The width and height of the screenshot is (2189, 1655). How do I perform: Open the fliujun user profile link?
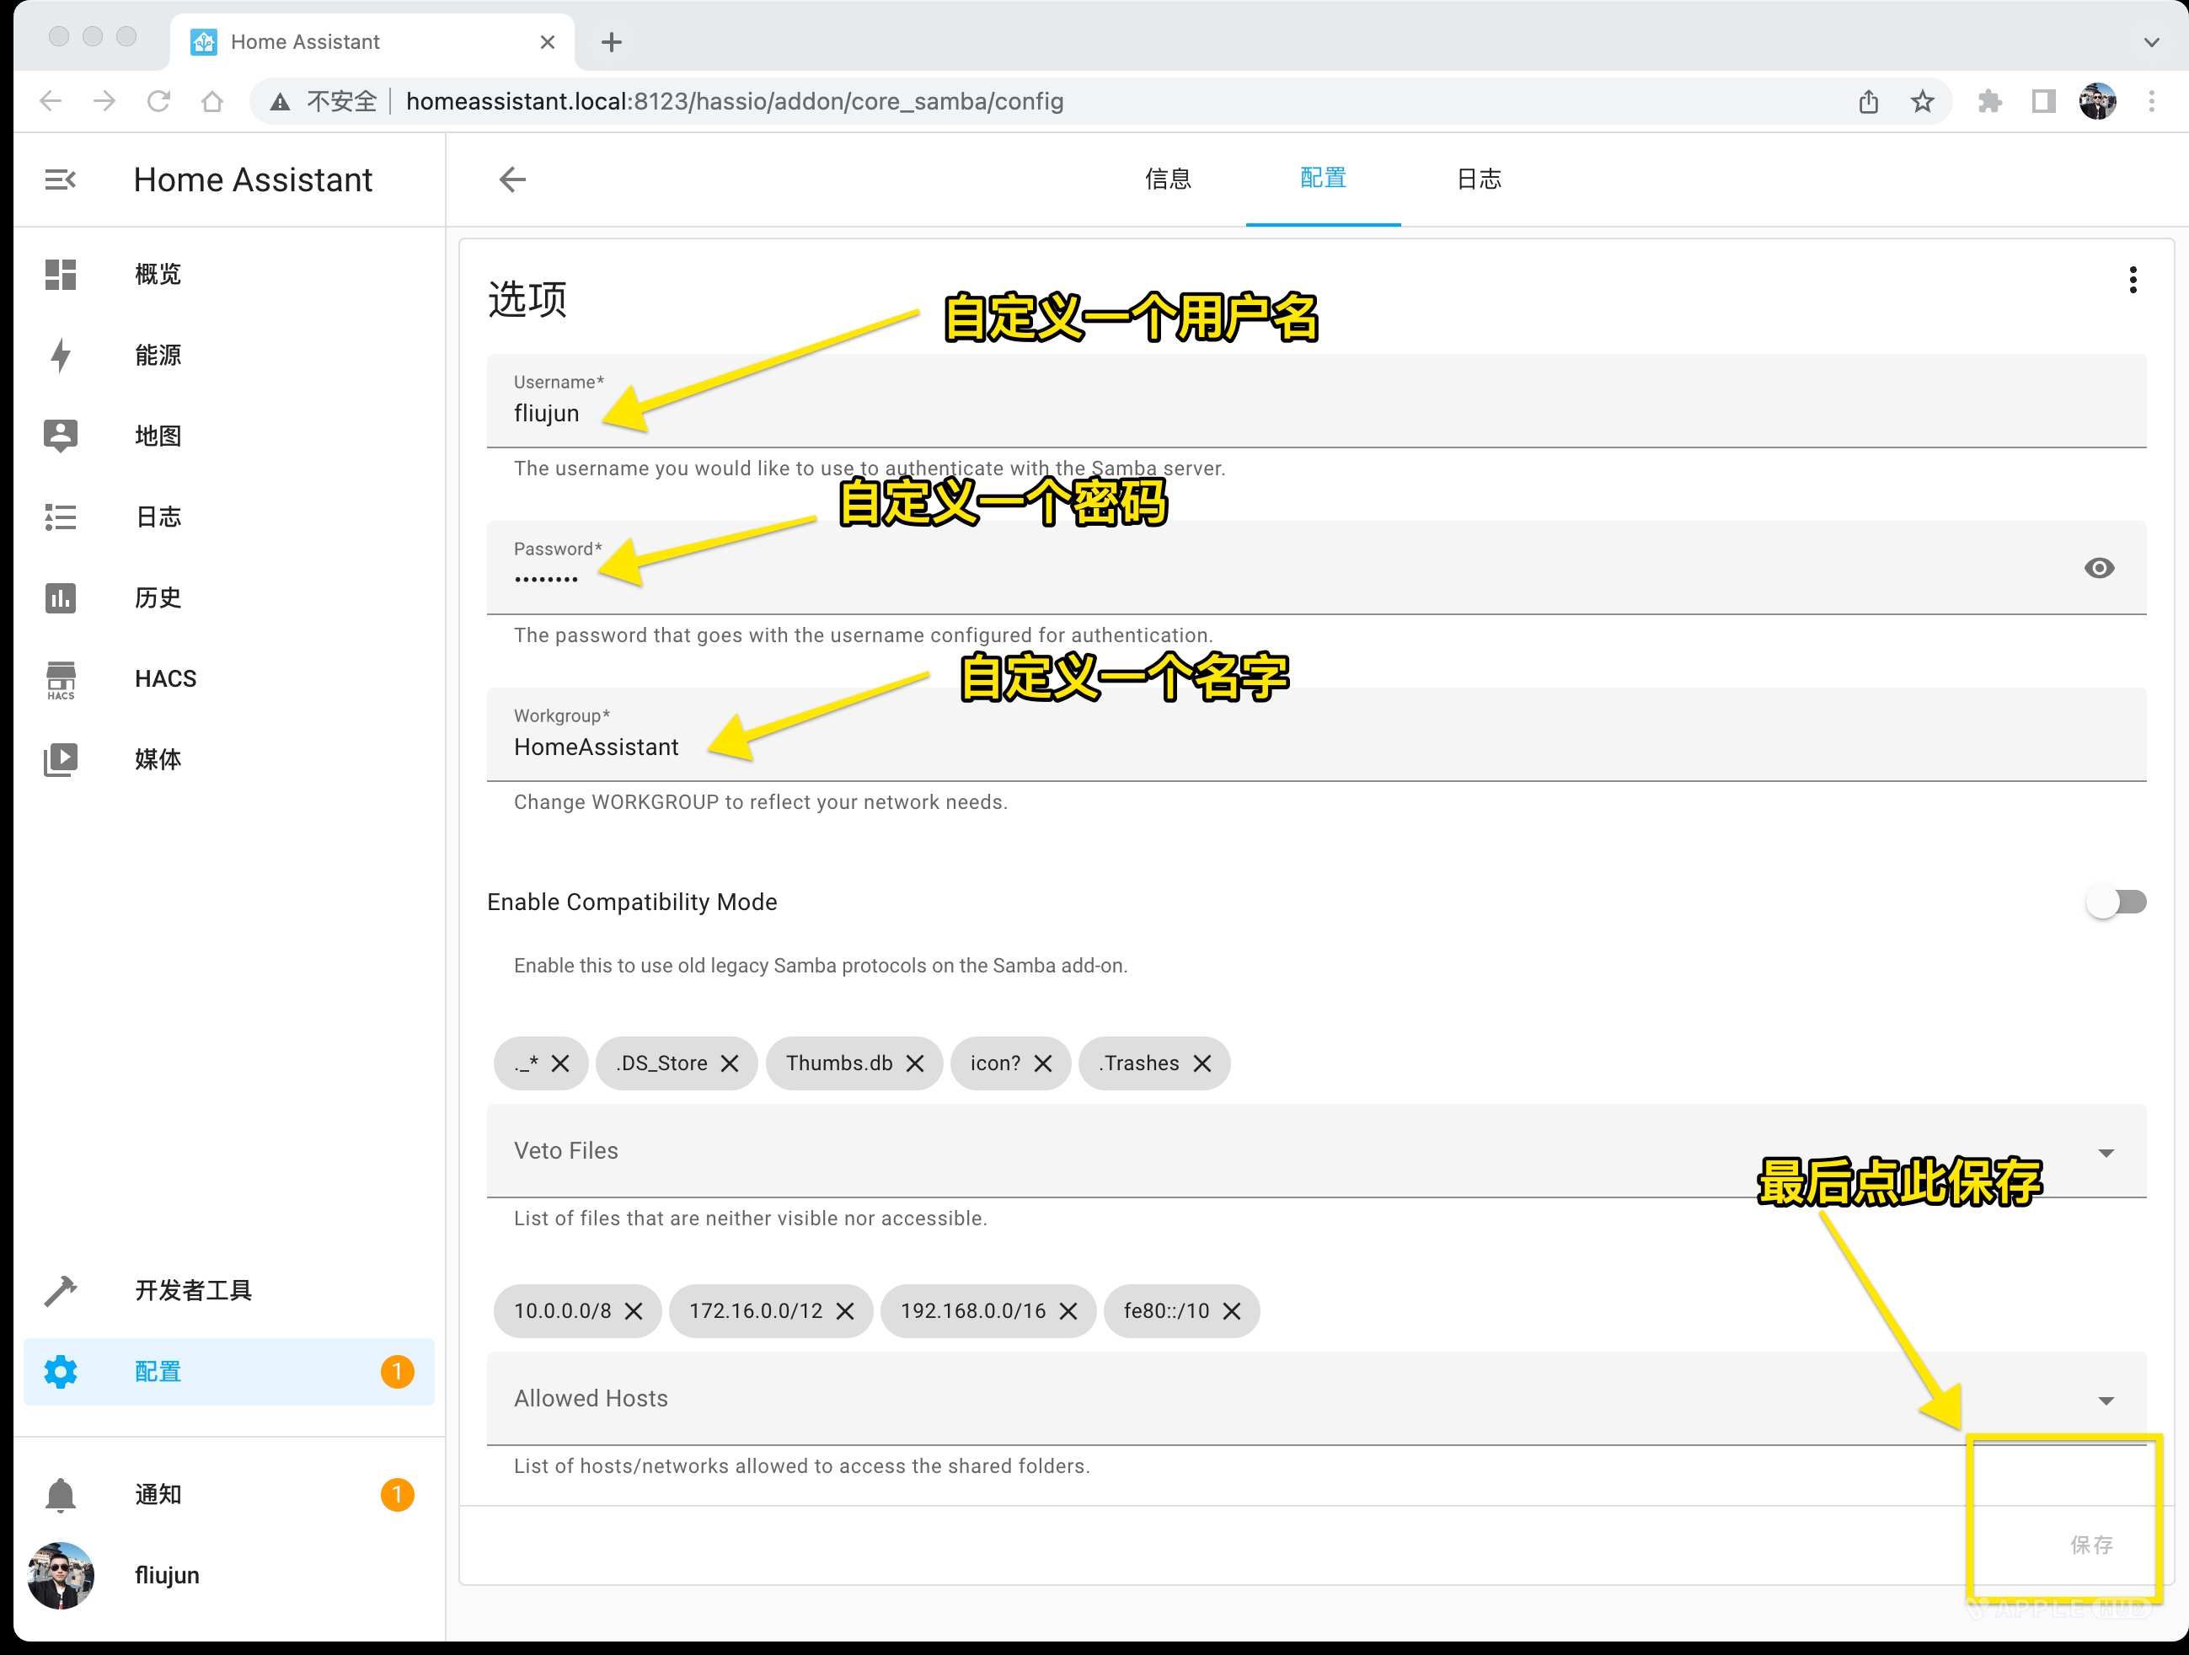166,1576
